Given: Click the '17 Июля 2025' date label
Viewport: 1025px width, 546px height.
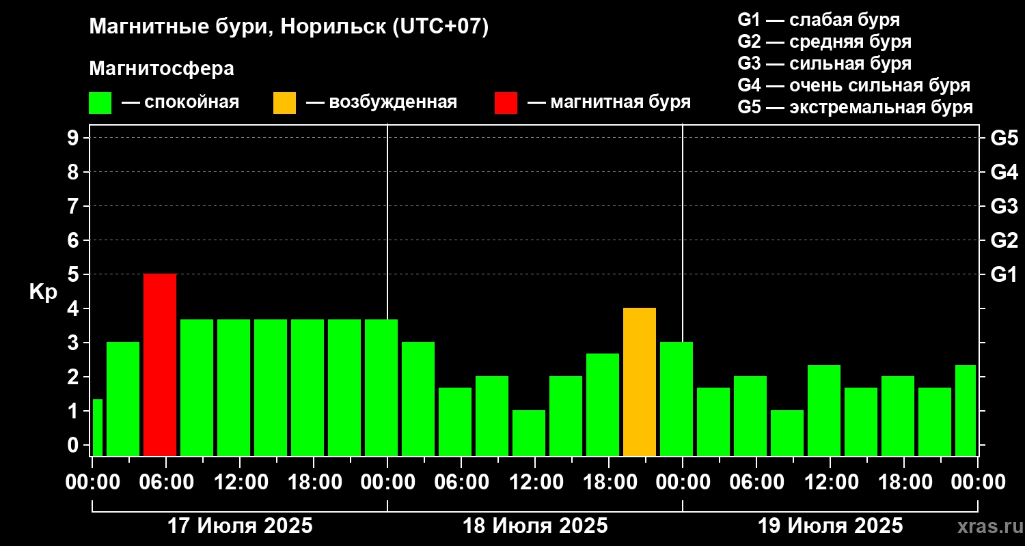Looking at the screenshot, I should coord(240,526).
